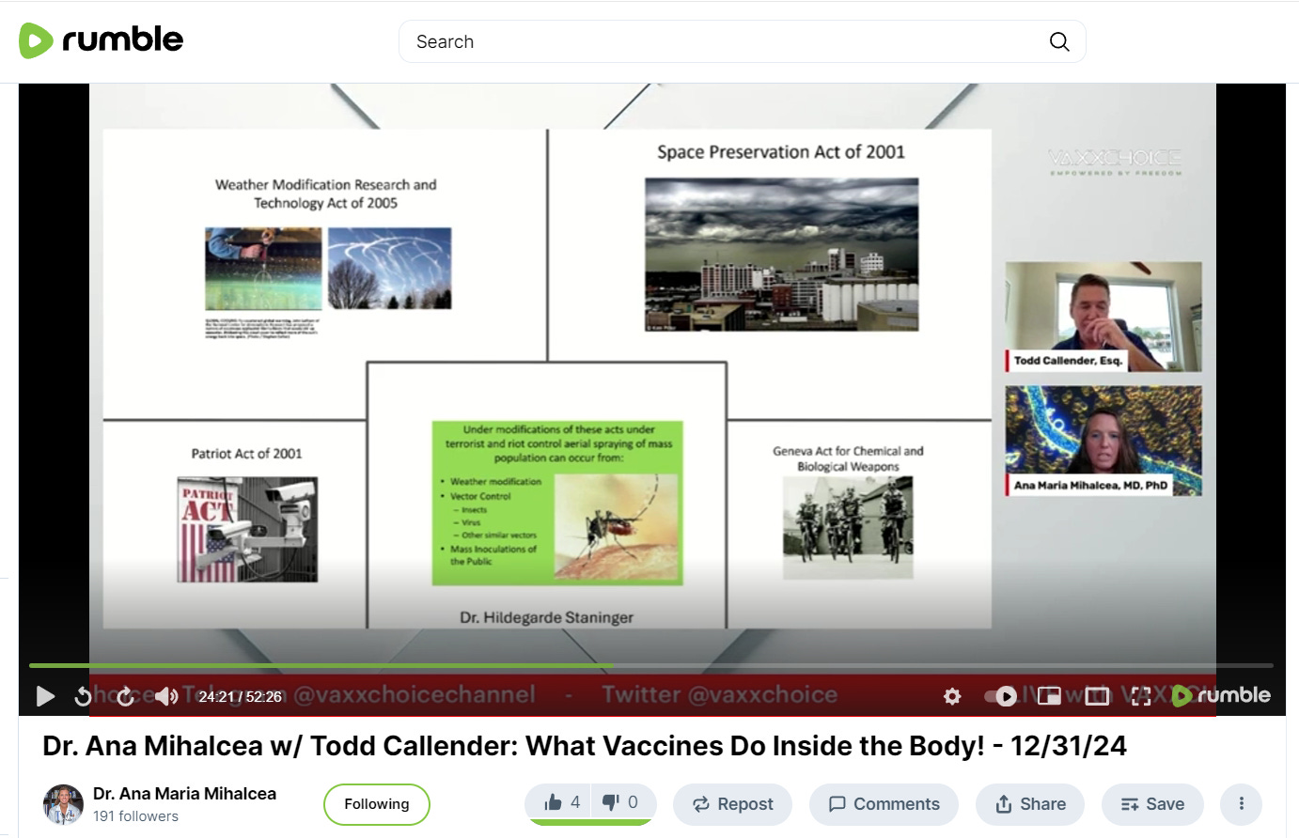This screenshot has width=1299, height=838.
Task: Open the player settings gear
Action: [x=952, y=696]
